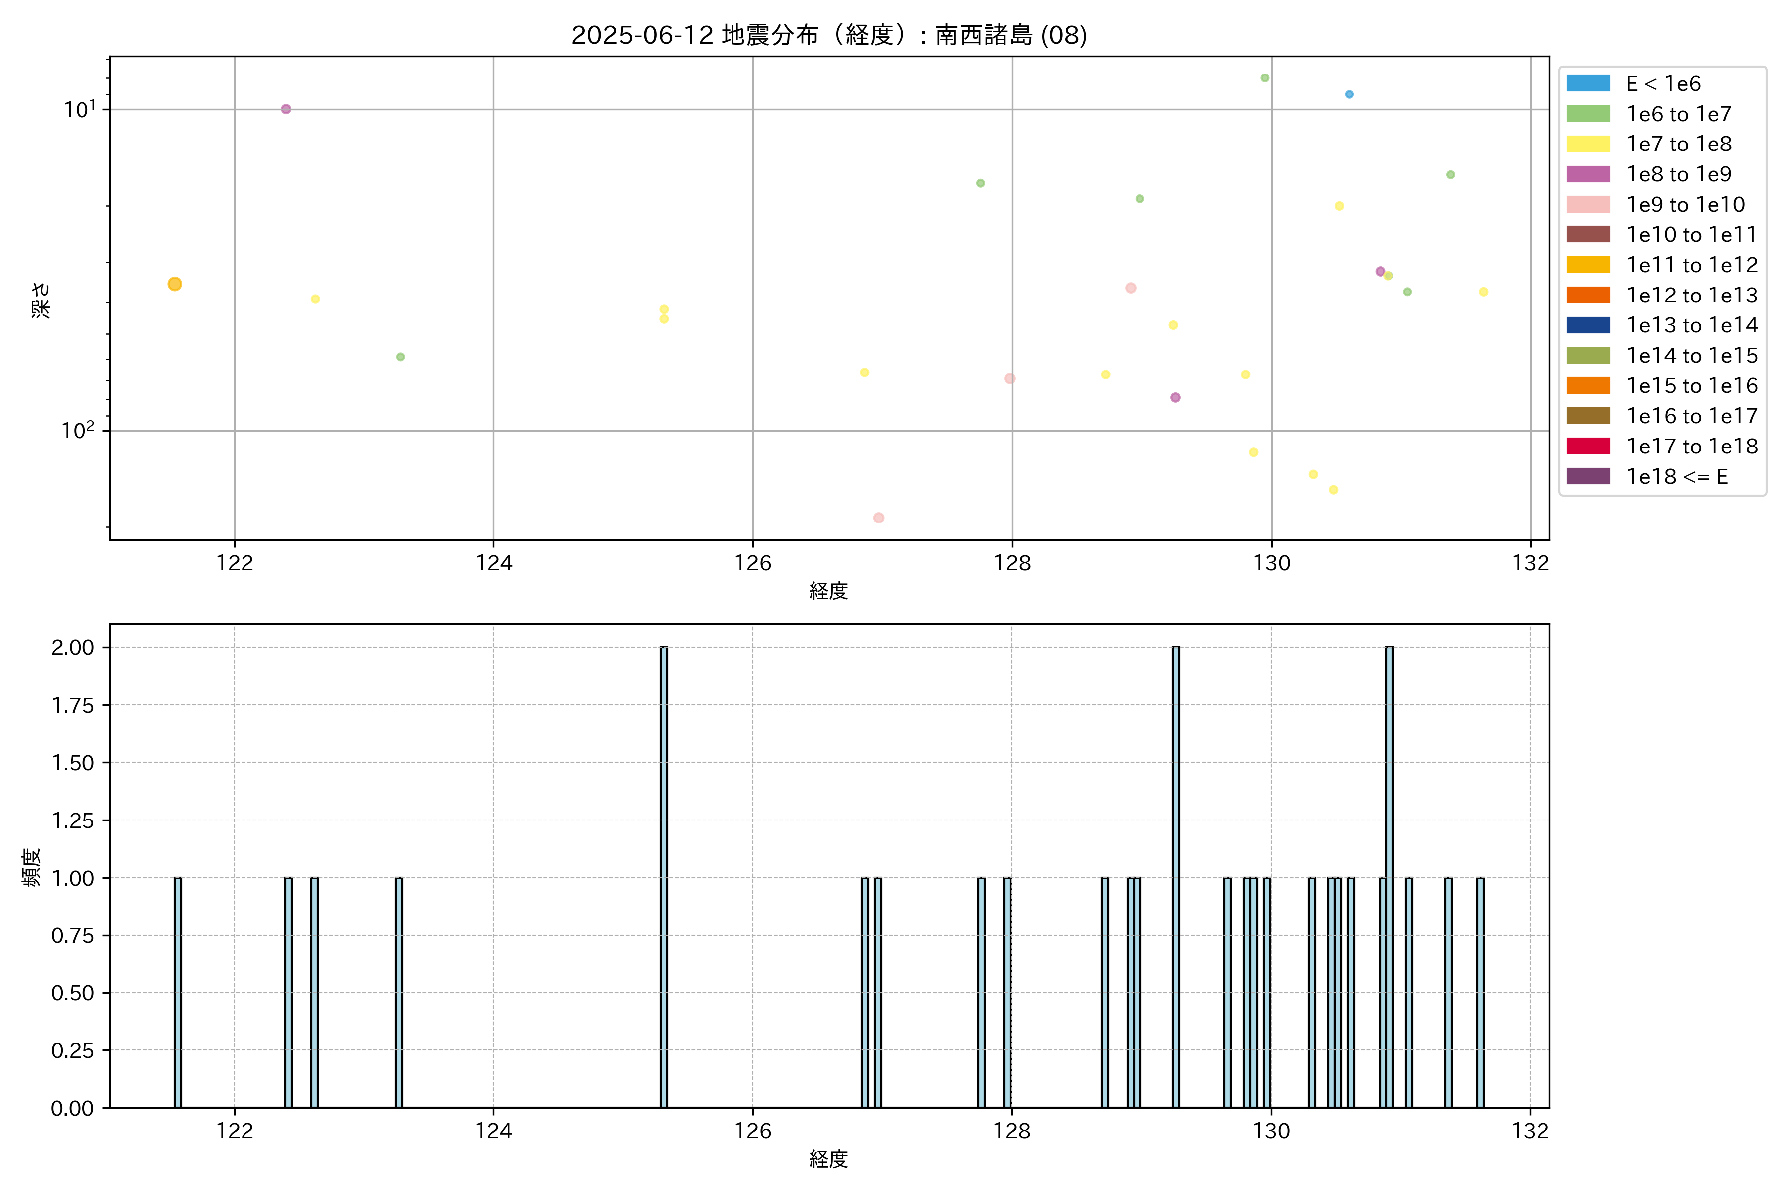Click the pink dot at the bottom near 127
The width and height of the screenshot is (1789, 1192).
[x=879, y=518]
